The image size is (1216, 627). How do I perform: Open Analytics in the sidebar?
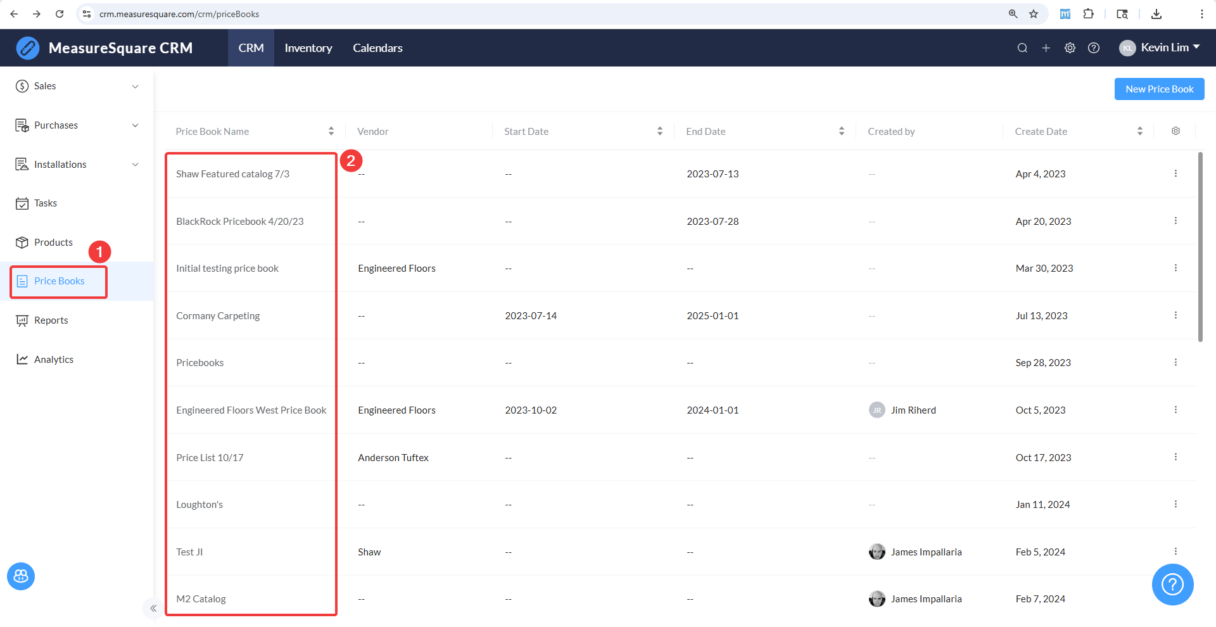[77, 360]
